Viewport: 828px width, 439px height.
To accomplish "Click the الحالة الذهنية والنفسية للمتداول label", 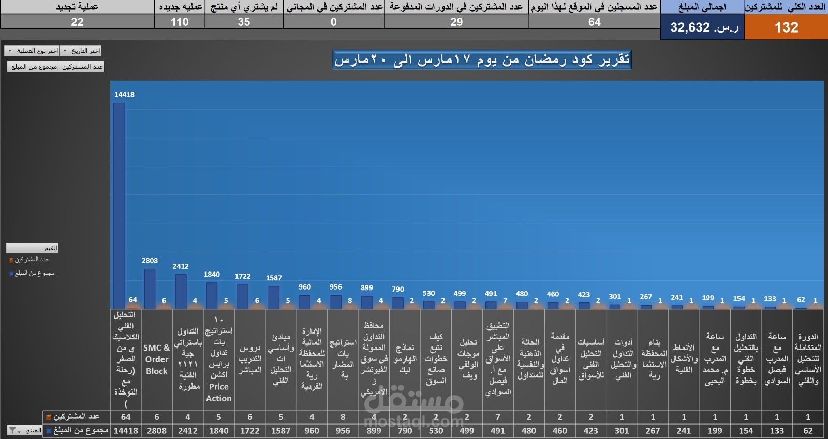I will [530, 359].
